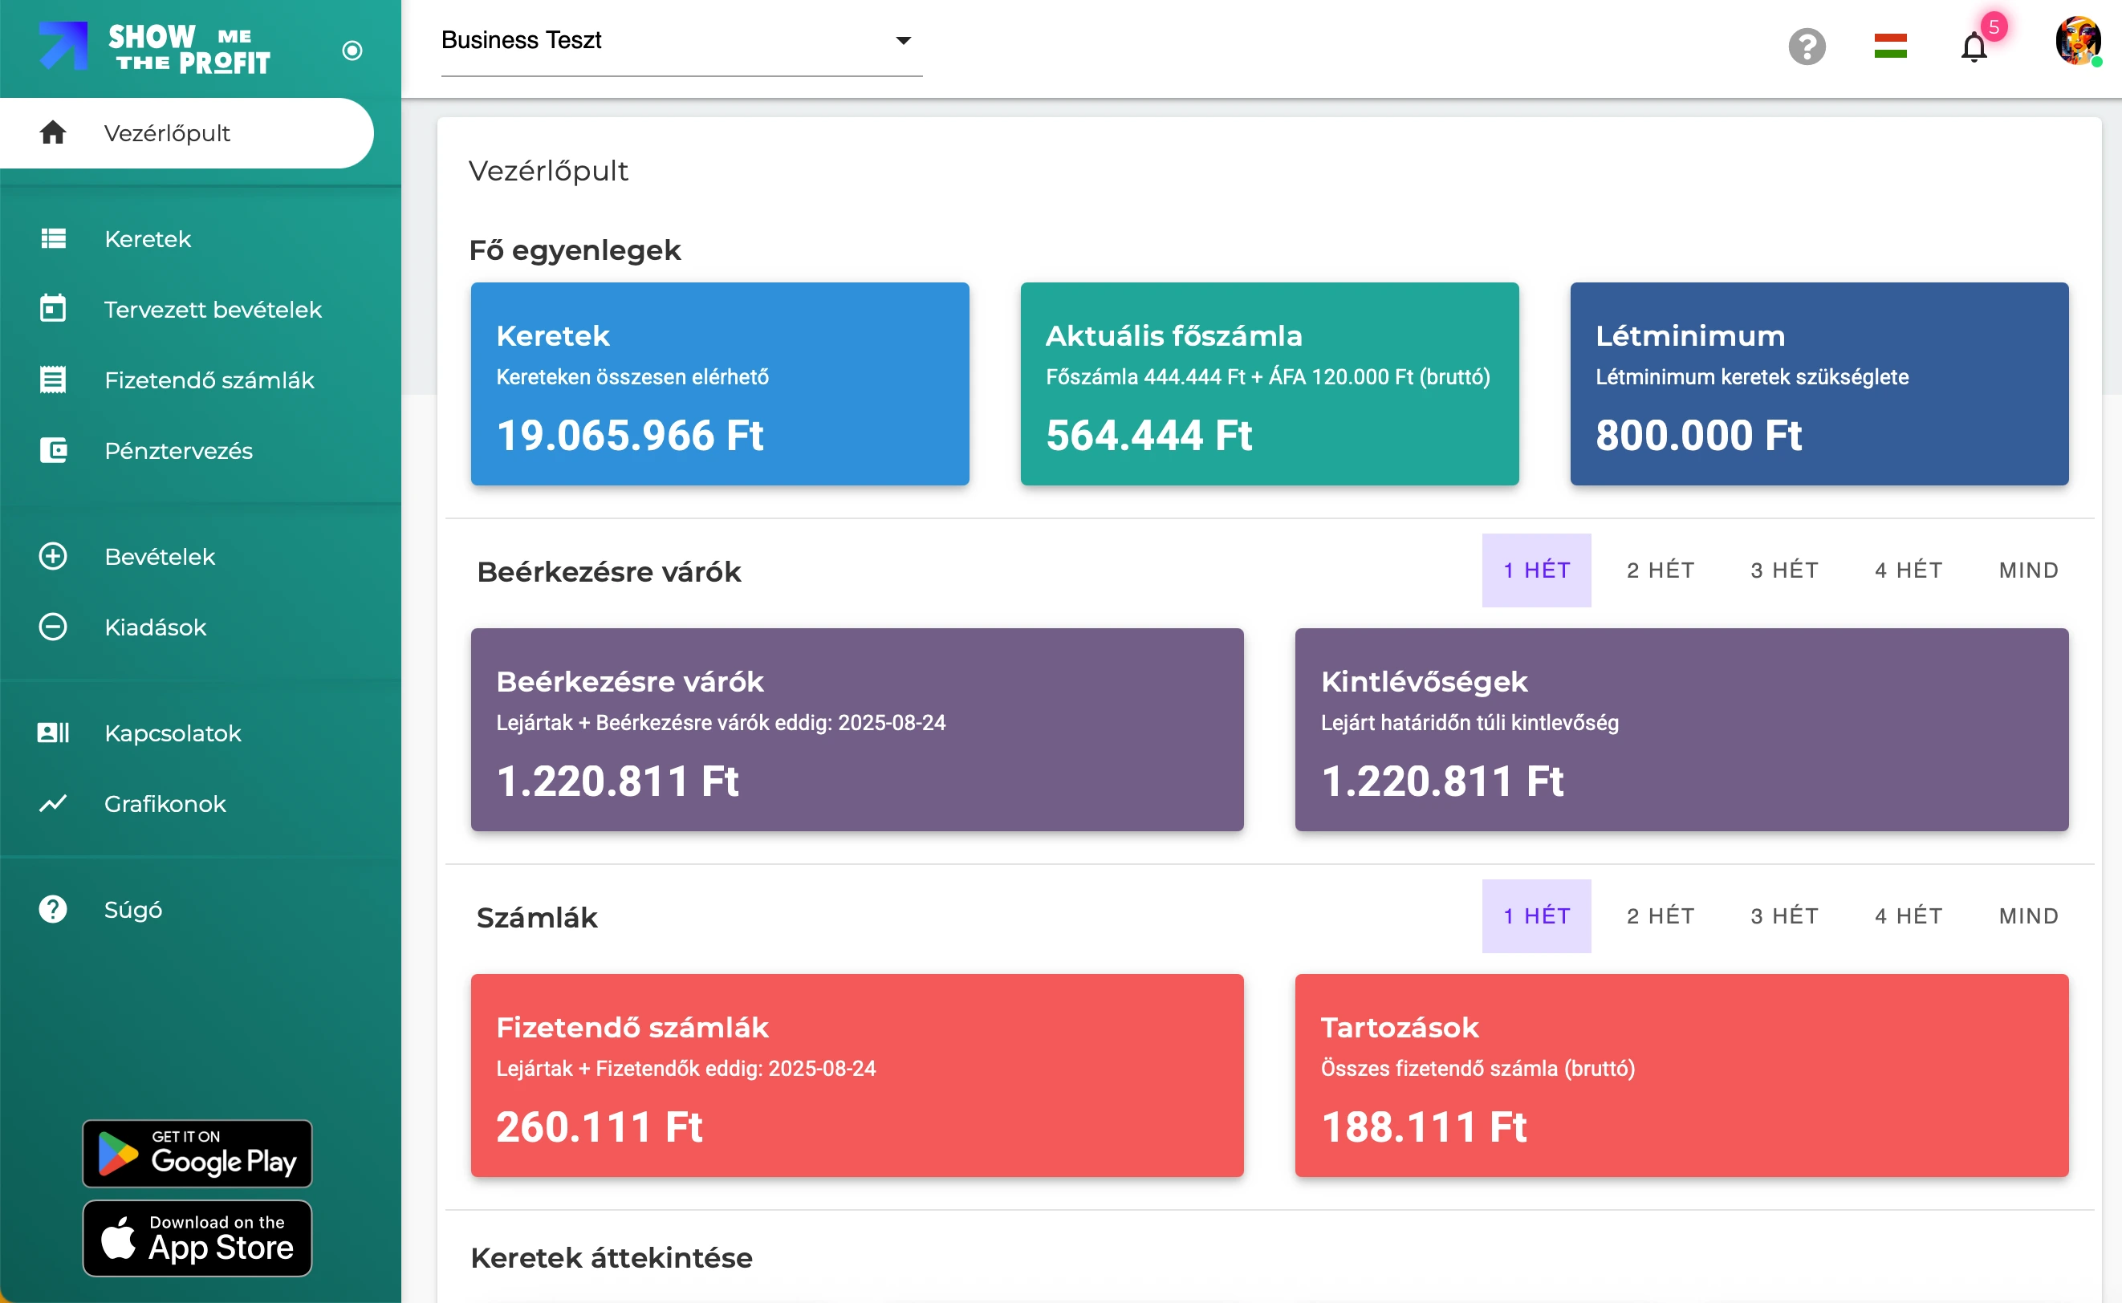Click the Bevételek plus-circle icon
This screenshot has width=2122, height=1303.
tap(53, 556)
